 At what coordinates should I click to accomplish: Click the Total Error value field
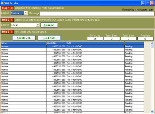point(112,39)
